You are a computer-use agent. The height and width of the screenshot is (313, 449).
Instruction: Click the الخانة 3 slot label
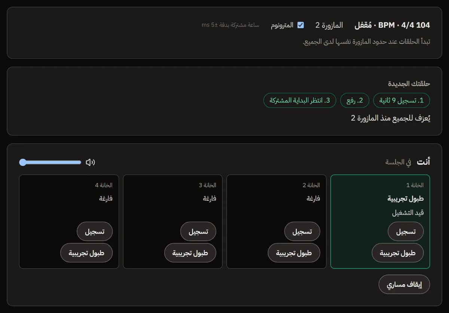point(207,185)
